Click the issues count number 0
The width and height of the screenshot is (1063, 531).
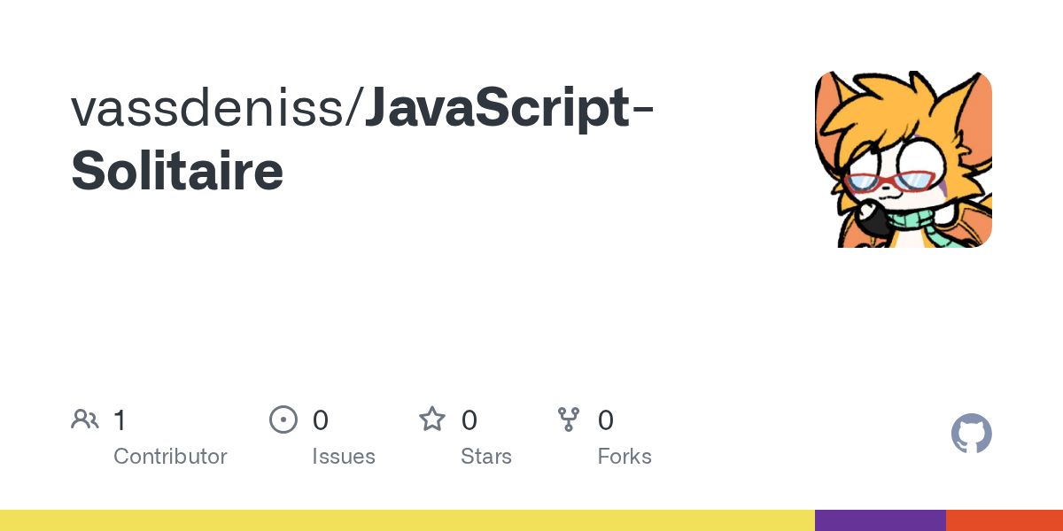321,419
